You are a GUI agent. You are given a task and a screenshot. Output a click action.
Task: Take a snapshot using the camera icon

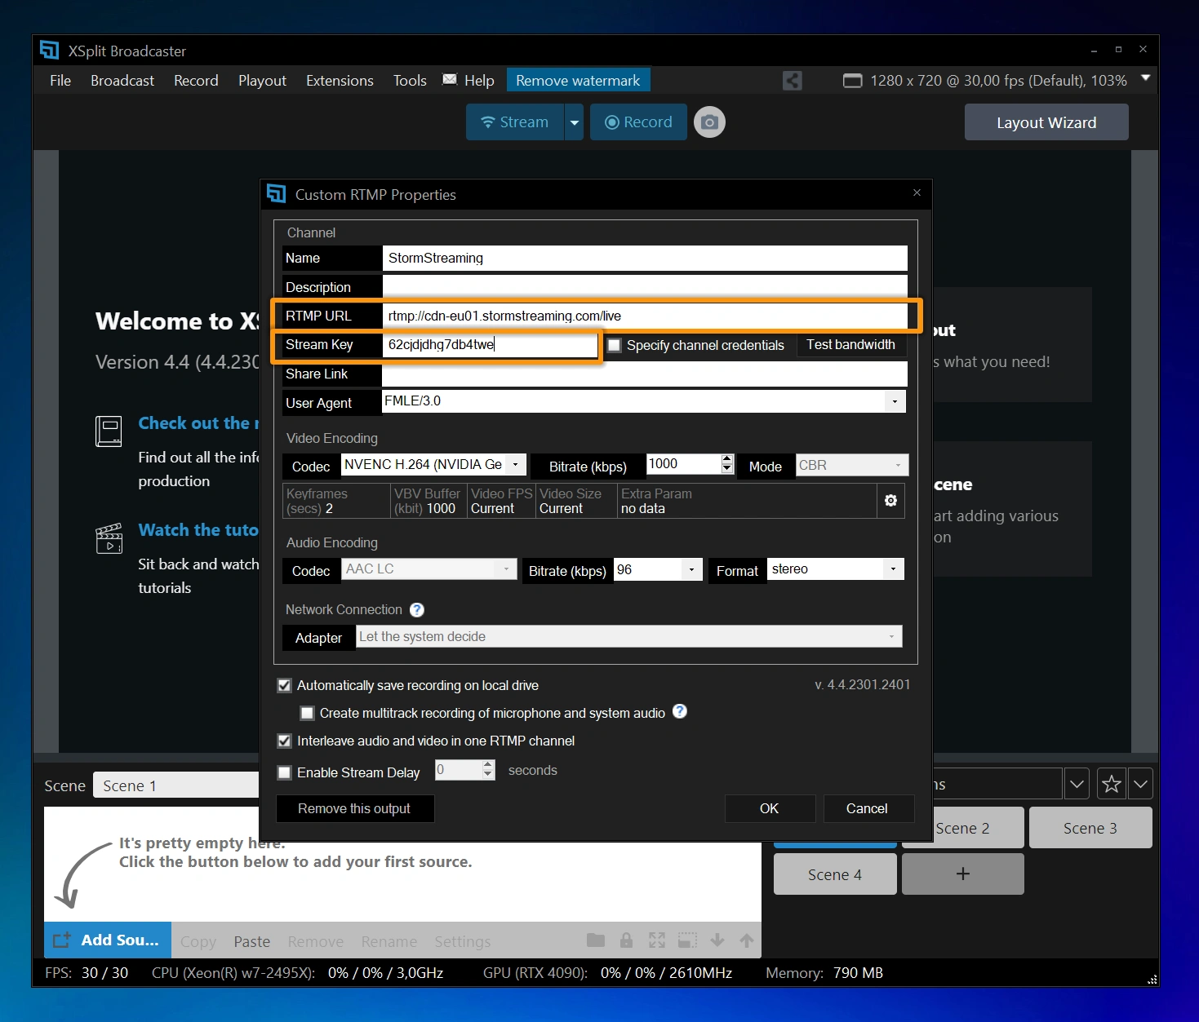tap(708, 122)
